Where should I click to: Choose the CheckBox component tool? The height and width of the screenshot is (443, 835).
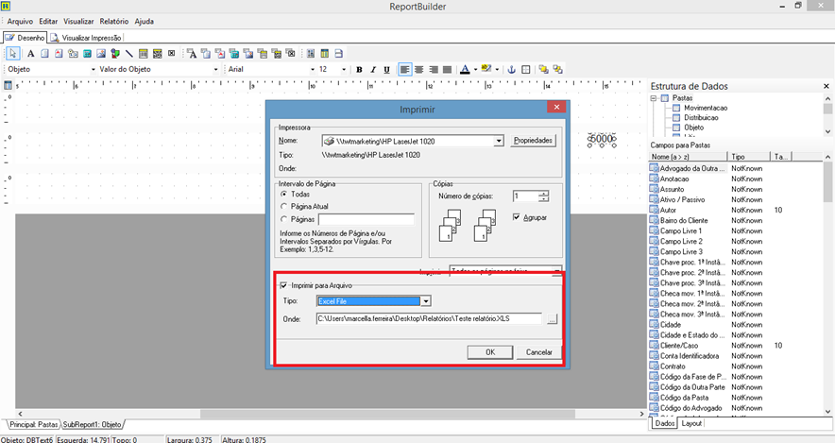[x=172, y=53]
